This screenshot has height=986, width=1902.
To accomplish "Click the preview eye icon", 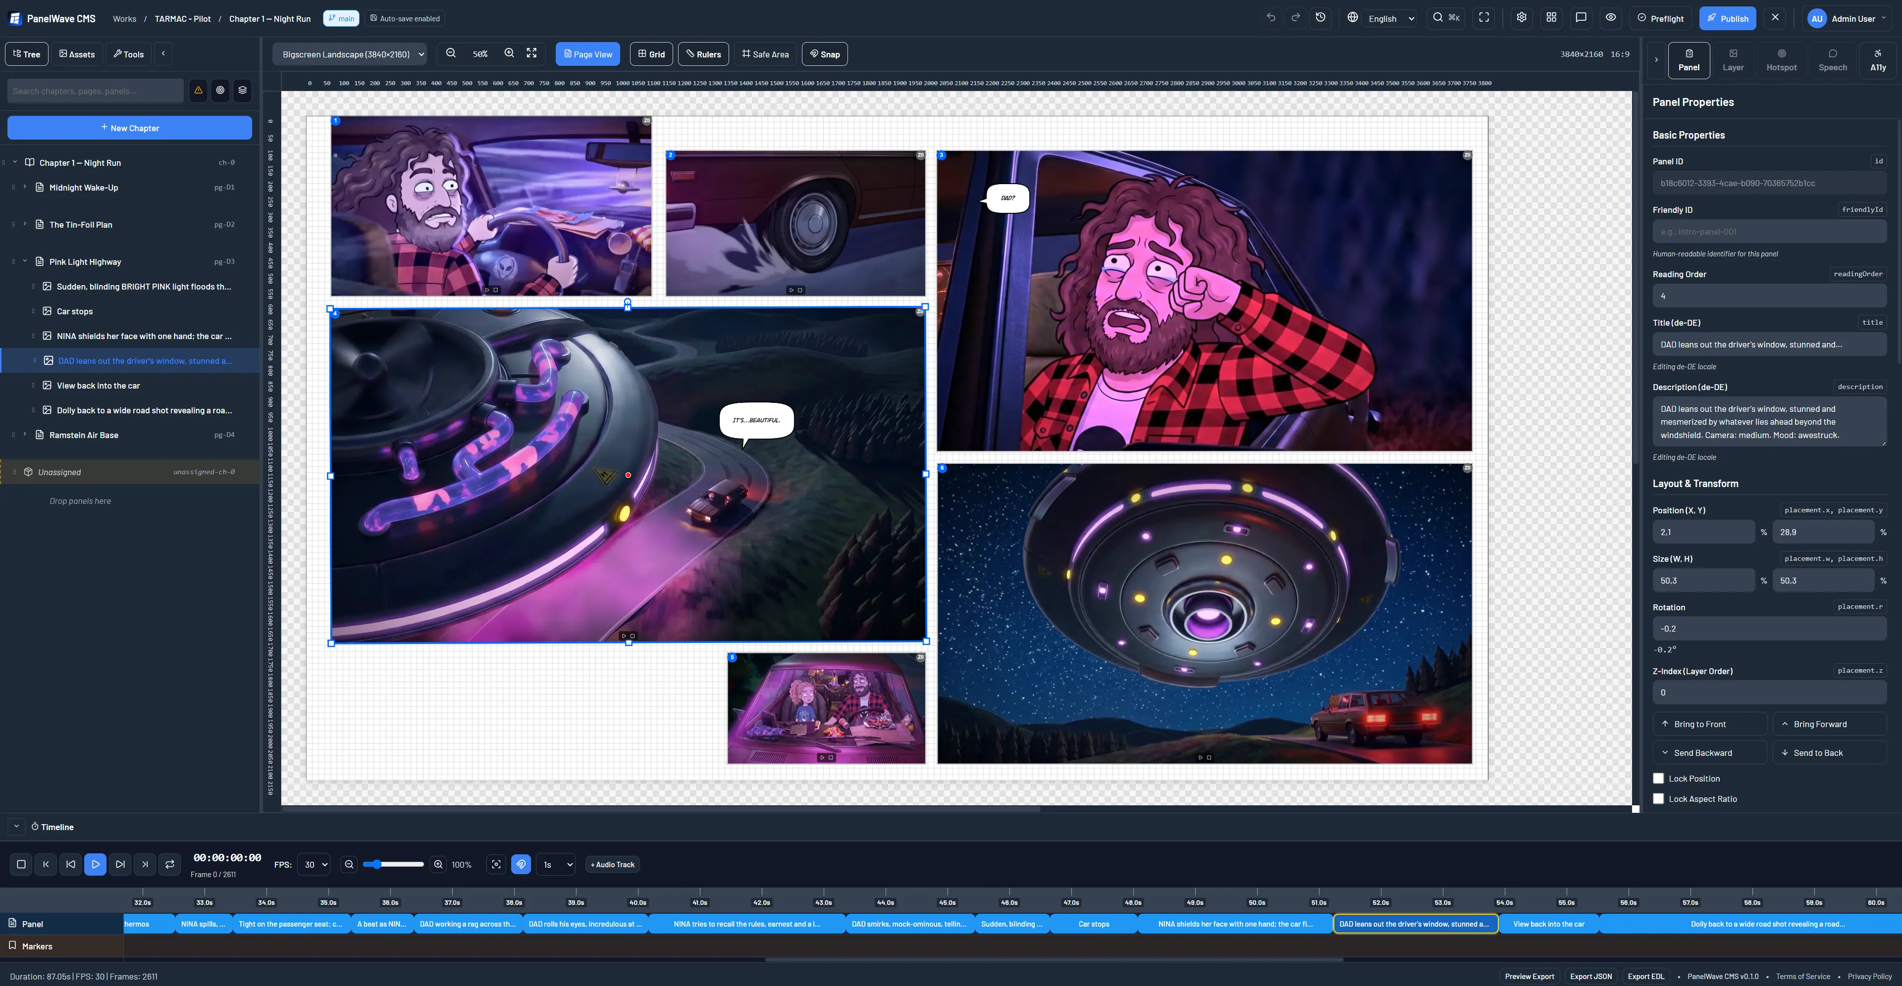I will [1611, 18].
